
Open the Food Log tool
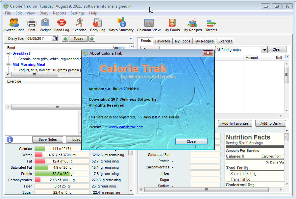61,25
